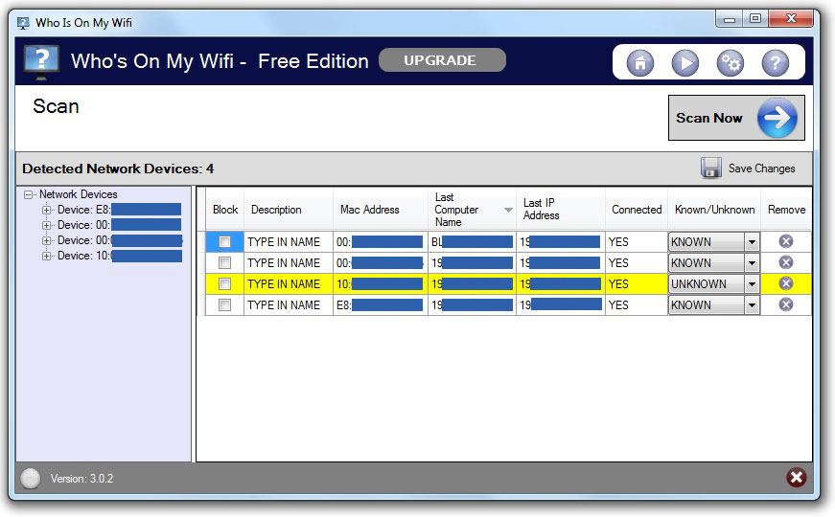
Task: Edit TYPE IN NAME in first row
Action: [x=289, y=242]
